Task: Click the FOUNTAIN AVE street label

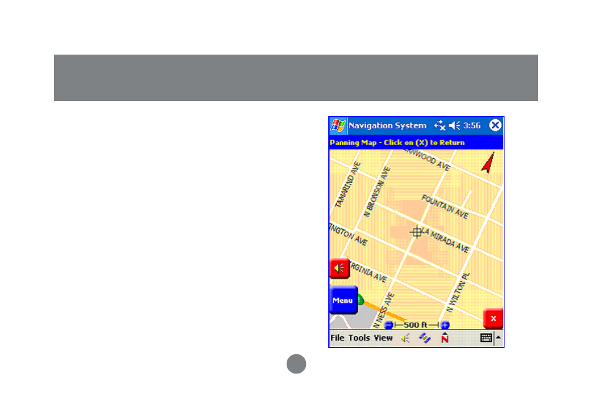Action: 445,207
